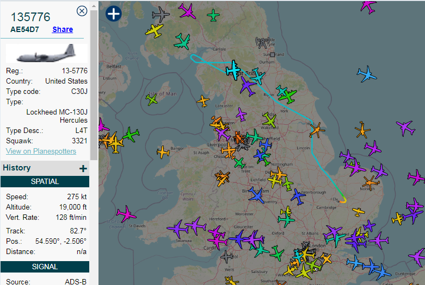Click the SPATIAL section header
Screen dimensions: 425x285
(45, 181)
